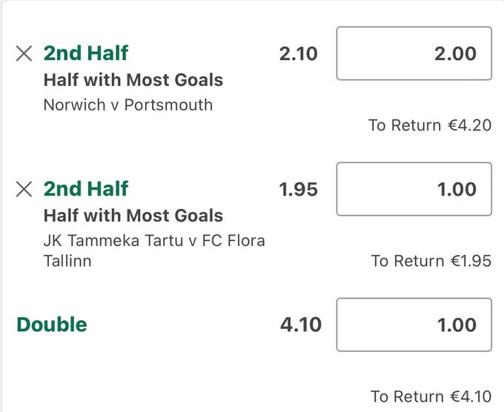The width and height of the screenshot is (504, 412).
Task: Remove the Norwich v Portsmouth selection
Action: click(24, 53)
